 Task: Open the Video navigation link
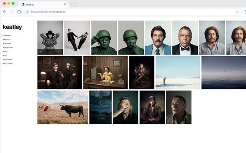coord(5,51)
